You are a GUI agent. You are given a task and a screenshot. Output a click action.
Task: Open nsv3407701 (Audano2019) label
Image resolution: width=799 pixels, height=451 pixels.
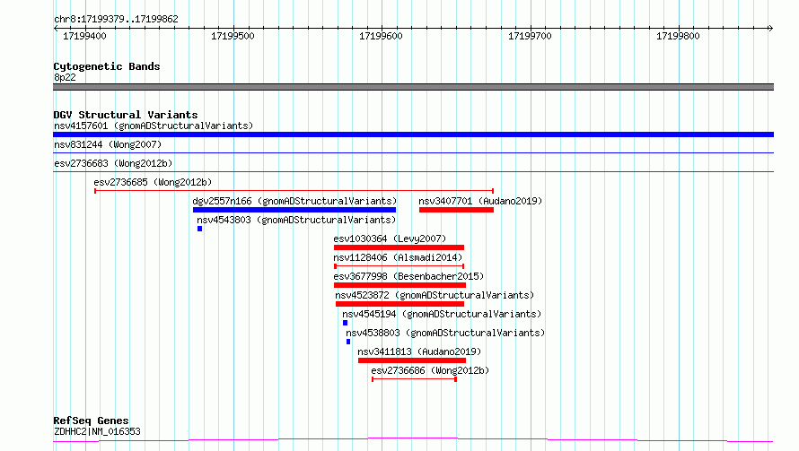coord(480,201)
